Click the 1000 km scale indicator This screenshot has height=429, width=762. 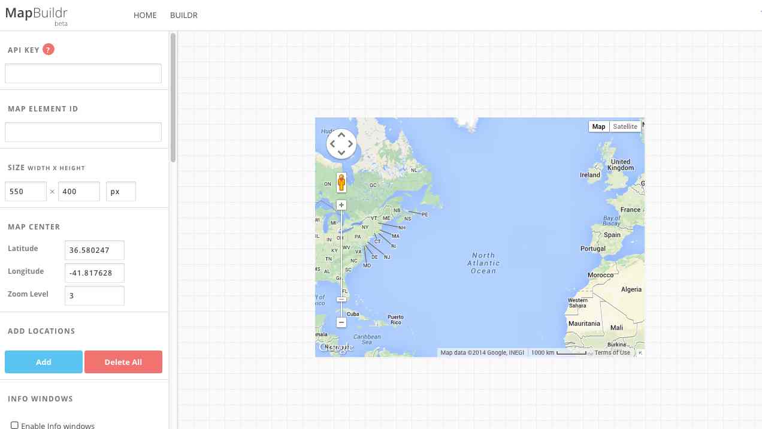coord(558,353)
